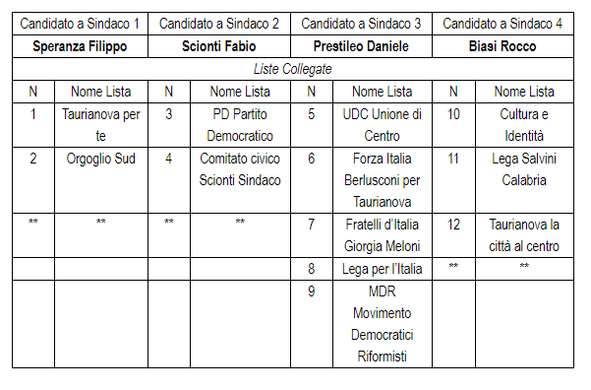Select list number 9 cell
Image resolution: width=591 pixels, height=390 pixels.
coord(312,324)
